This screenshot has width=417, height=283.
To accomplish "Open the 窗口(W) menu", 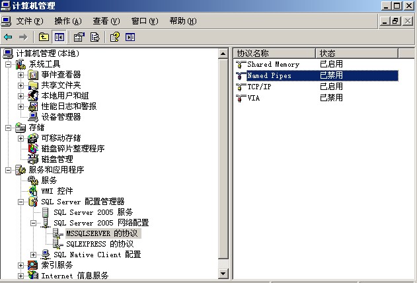I will [145, 21].
